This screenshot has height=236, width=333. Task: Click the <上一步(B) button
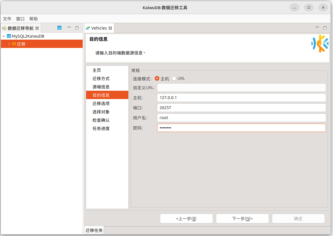pos(186,218)
